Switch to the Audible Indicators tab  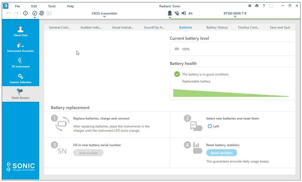[91, 27]
